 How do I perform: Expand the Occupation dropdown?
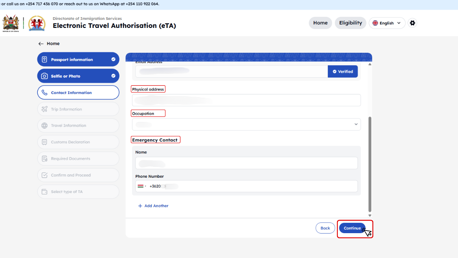click(x=356, y=124)
